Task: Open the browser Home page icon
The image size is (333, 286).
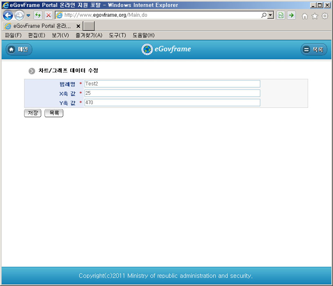Action: (x=304, y=16)
